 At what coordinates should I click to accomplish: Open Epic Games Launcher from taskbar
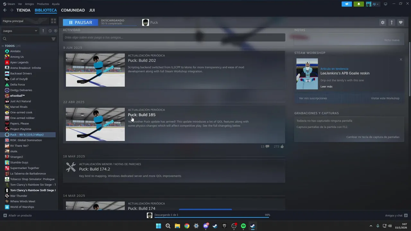[224, 226]
